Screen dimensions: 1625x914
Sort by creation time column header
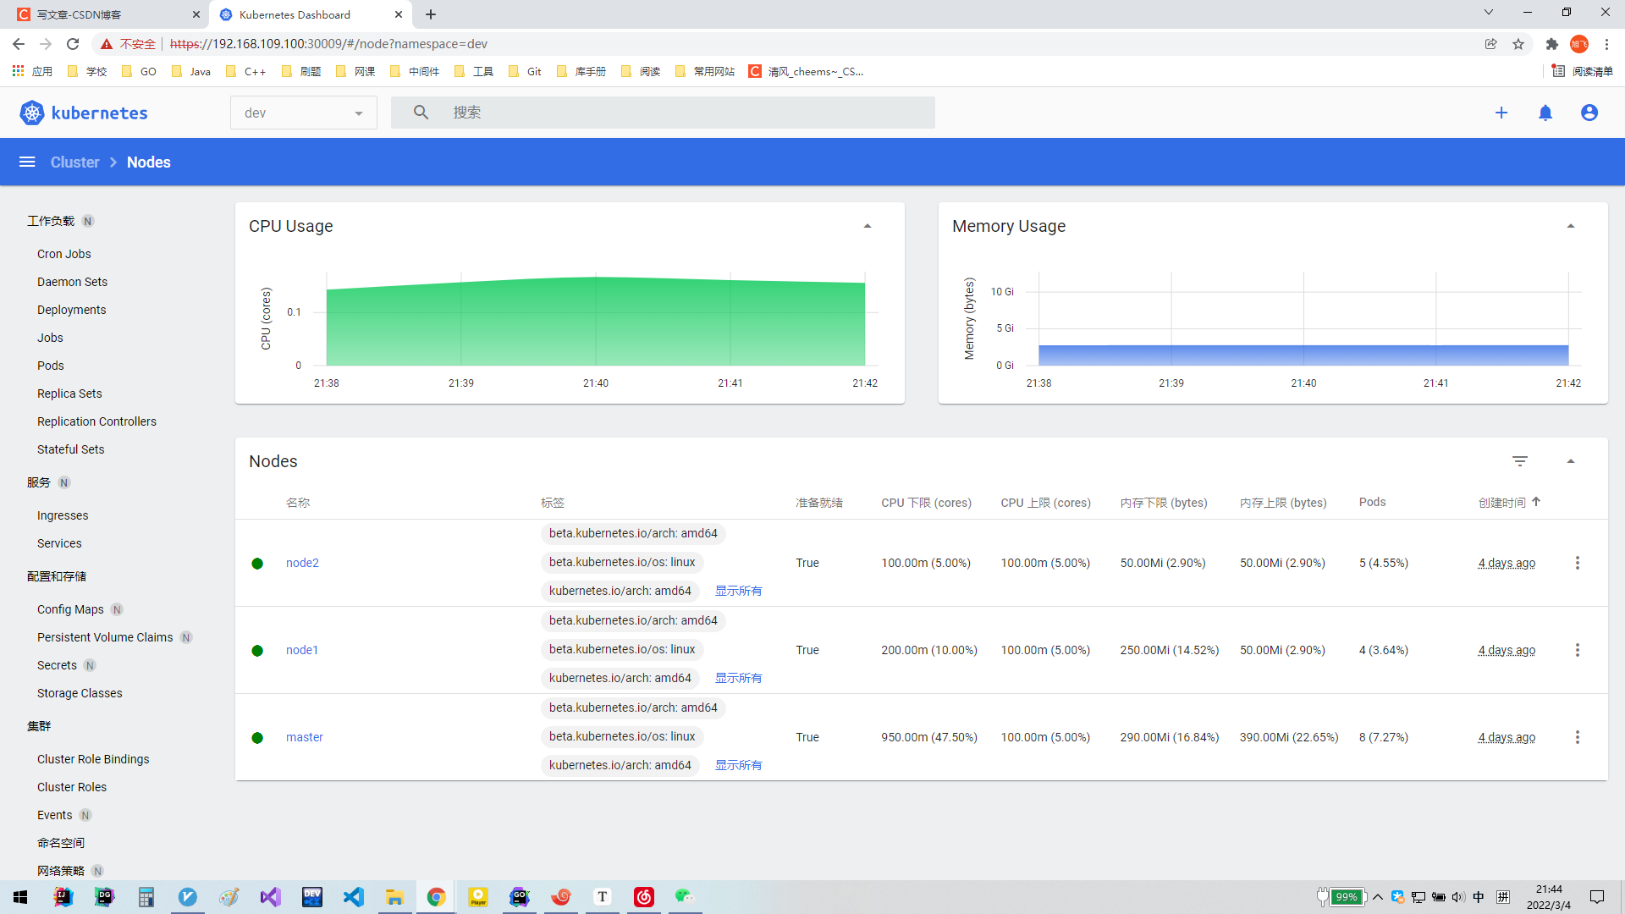pos(1501,503)
